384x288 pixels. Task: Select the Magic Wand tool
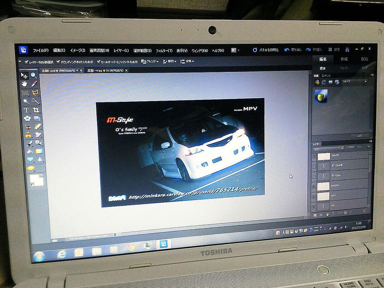pyautogui.click(x=25, y=101)
